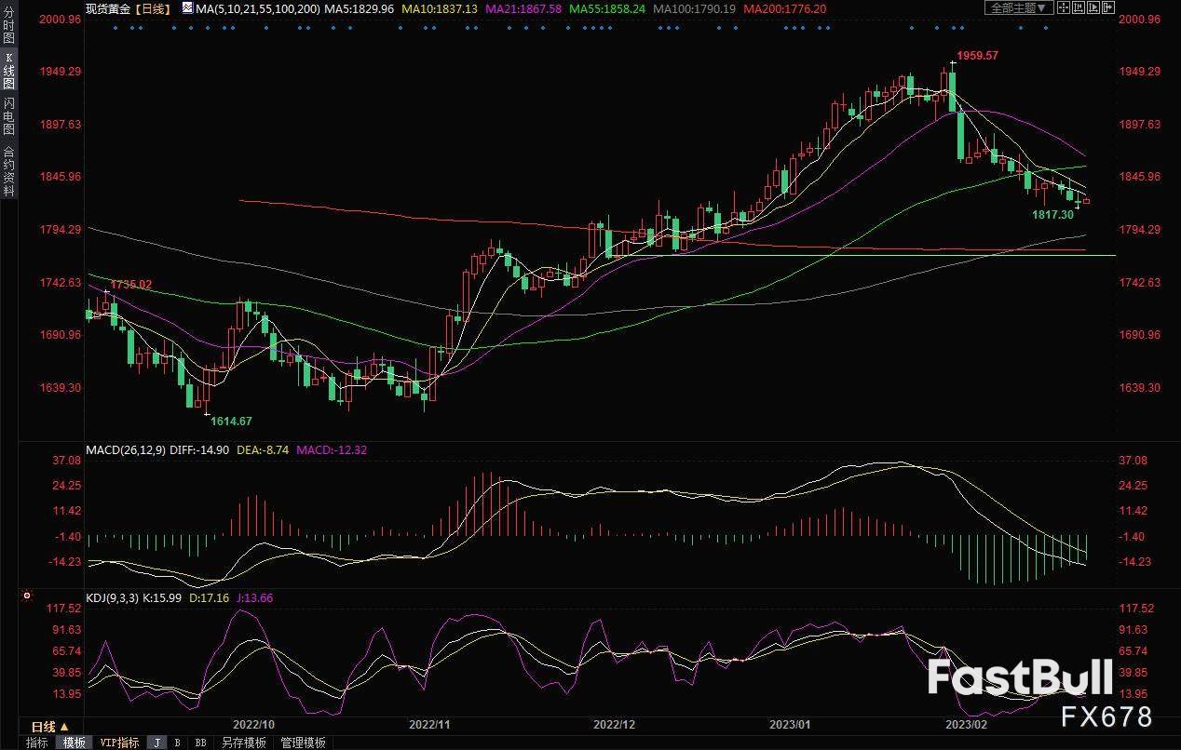The width and height of the screenshot is (1181, 750).
Task: Switch to 分时图 view in left sidebar
Action: tap(8, 29)
